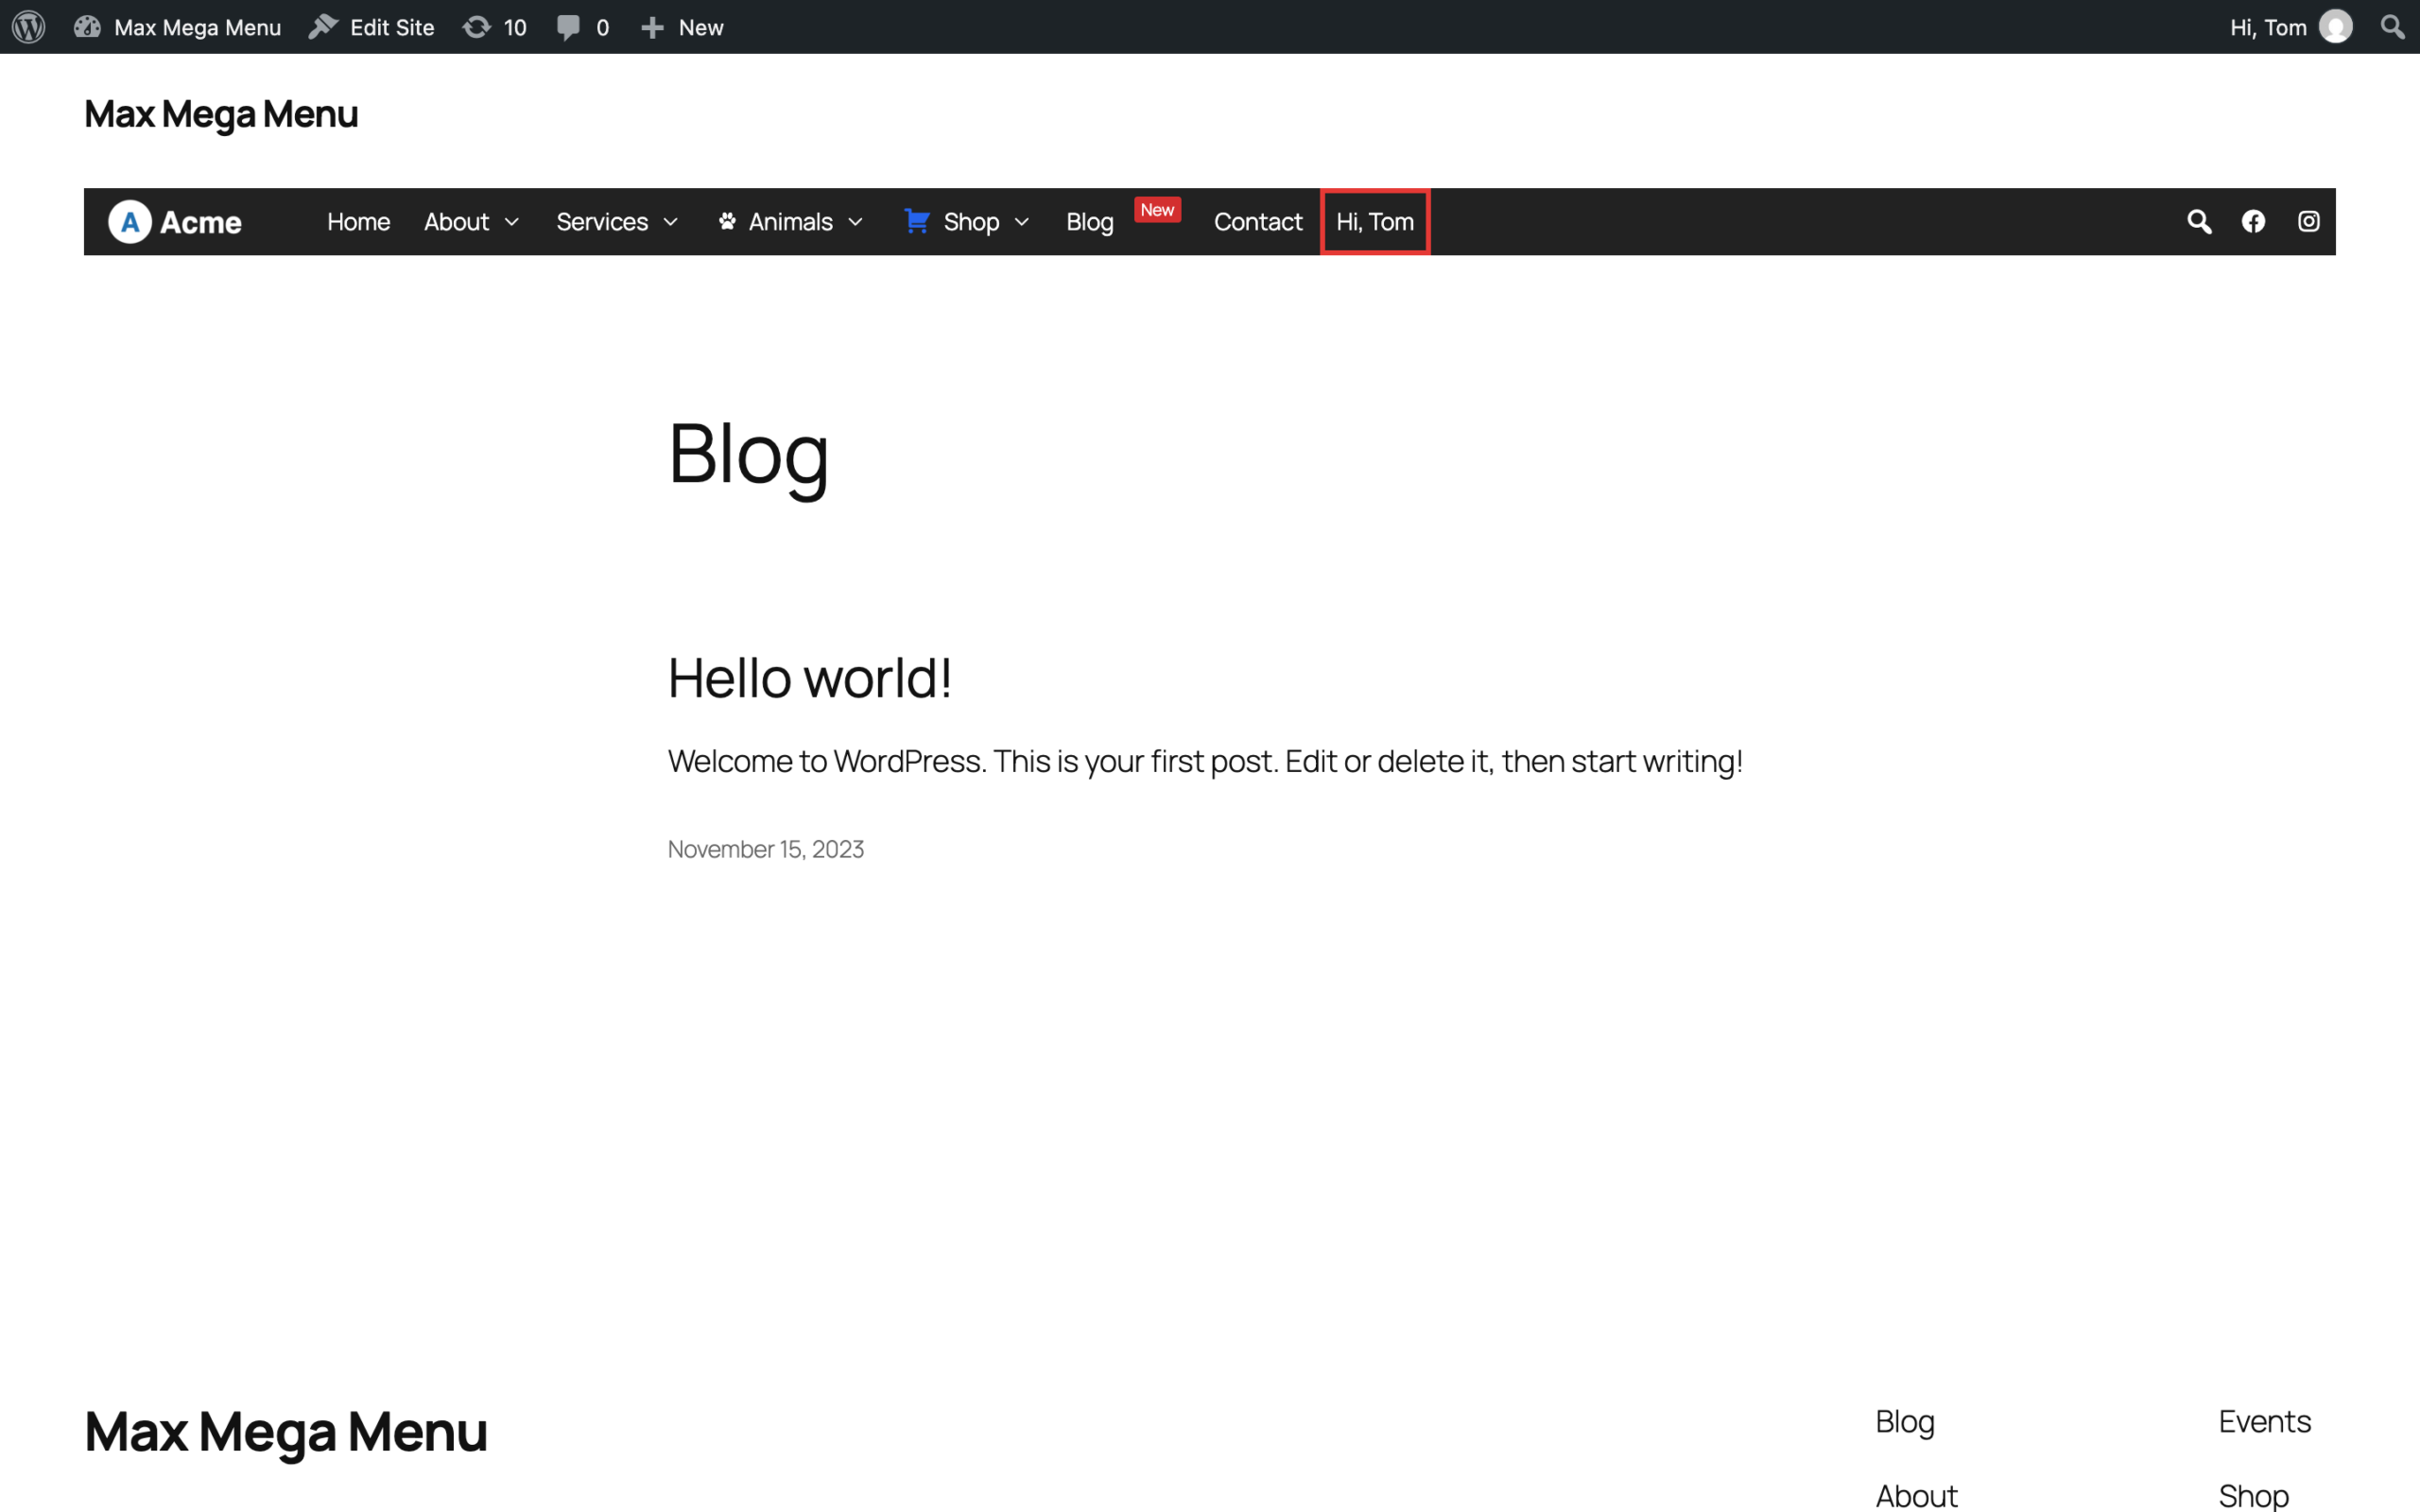Expand the Animals submenu chevron

pyautogui.click(x=855, y=222)
